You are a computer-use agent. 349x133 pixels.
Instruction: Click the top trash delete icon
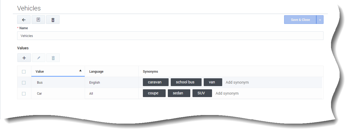[53, 20]
